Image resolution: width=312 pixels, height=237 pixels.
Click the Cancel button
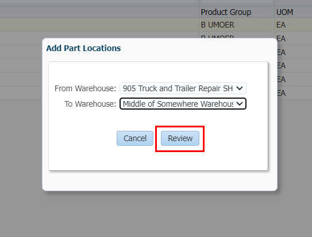tap(135, 138)
